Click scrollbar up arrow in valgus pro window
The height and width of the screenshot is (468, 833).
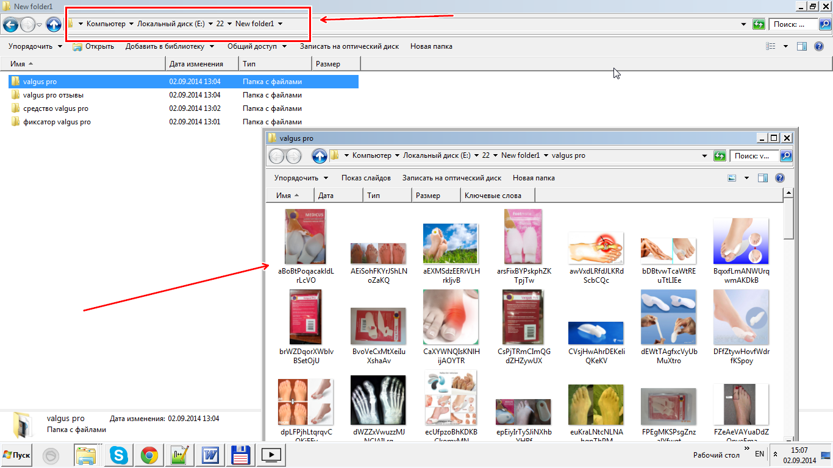[788, 193]
